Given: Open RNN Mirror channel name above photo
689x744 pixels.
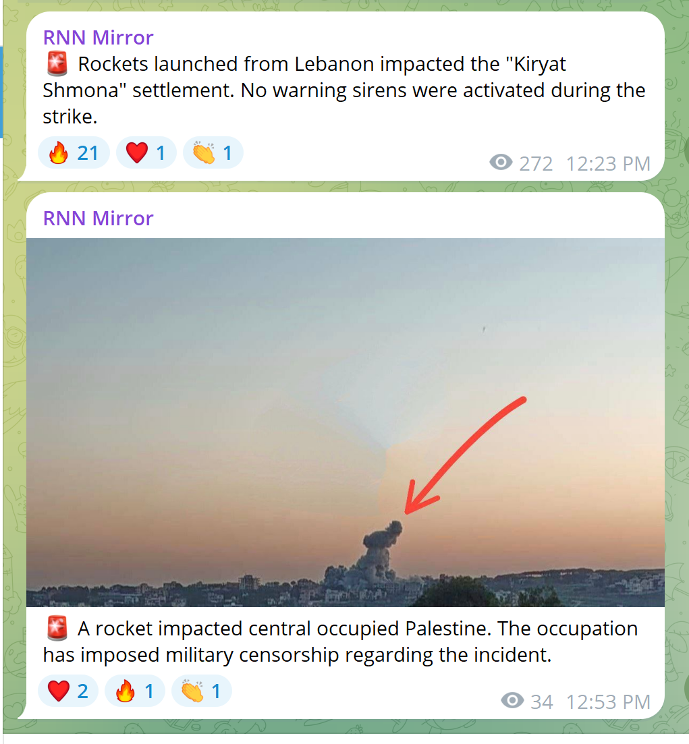Looking at the screenshot, I should click(x=99, y=219).
